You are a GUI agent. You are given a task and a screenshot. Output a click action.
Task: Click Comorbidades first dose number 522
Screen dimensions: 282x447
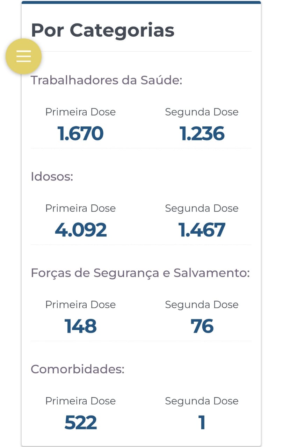[80, 423]
